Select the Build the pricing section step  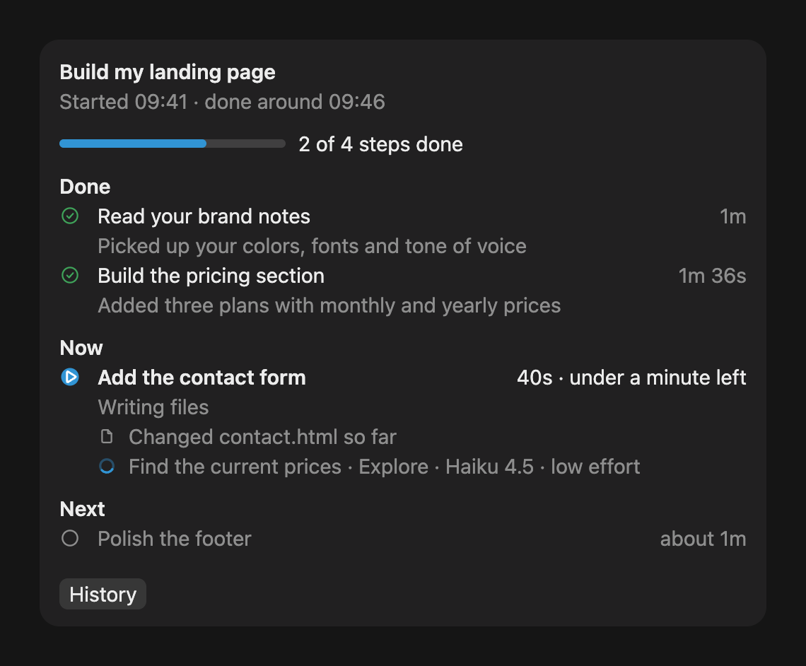(x=211, y=276)
